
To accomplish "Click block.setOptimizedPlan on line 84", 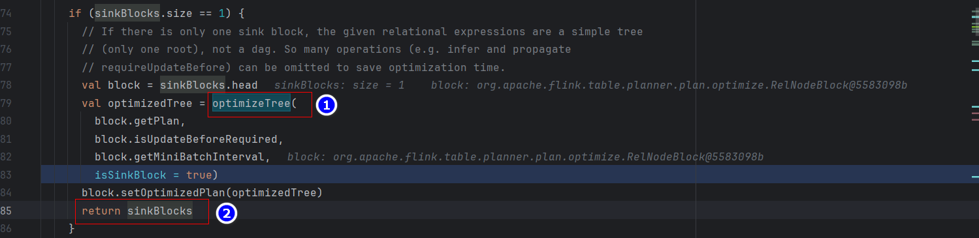I will 153,193.
